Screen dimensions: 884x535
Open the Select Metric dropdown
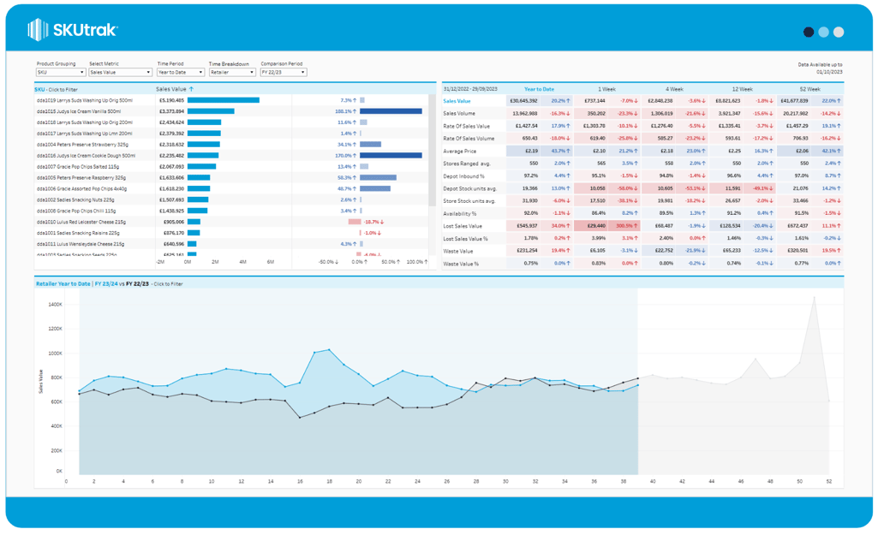(x=120, y=73)
